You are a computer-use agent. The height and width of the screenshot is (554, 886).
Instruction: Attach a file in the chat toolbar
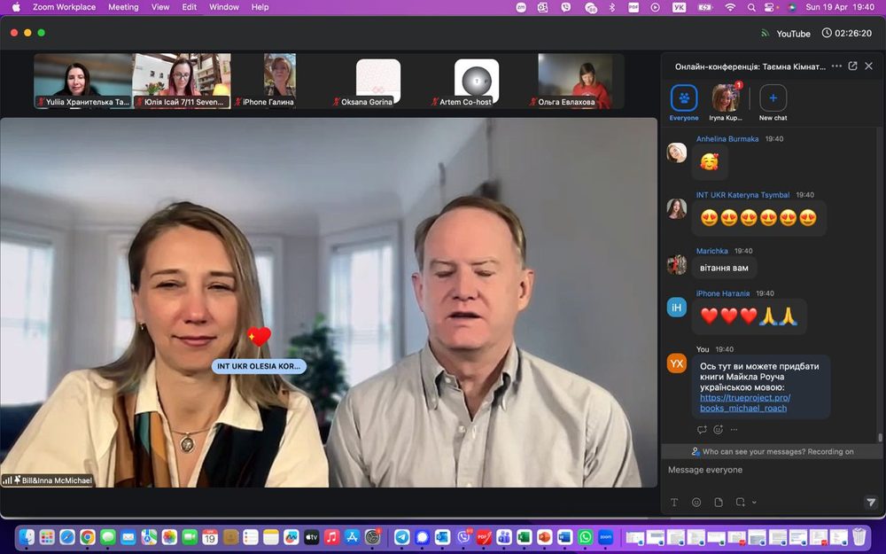[719, 502]
